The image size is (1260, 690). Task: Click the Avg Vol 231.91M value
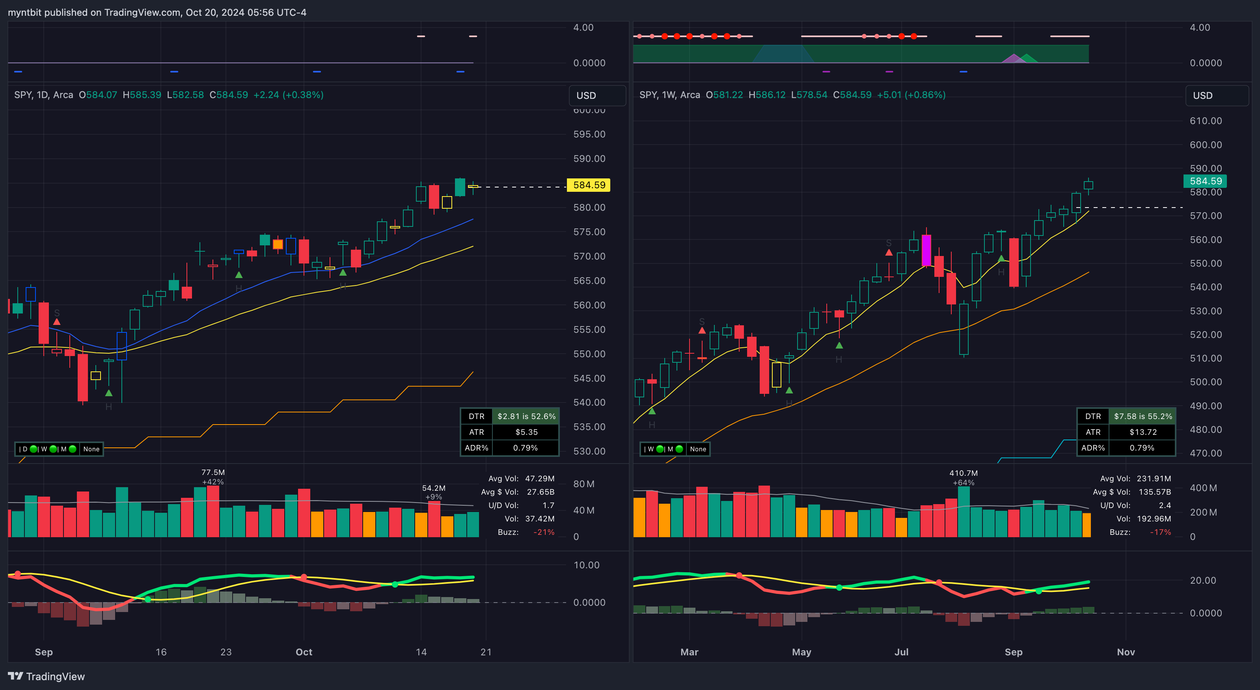coord(1154,479)
